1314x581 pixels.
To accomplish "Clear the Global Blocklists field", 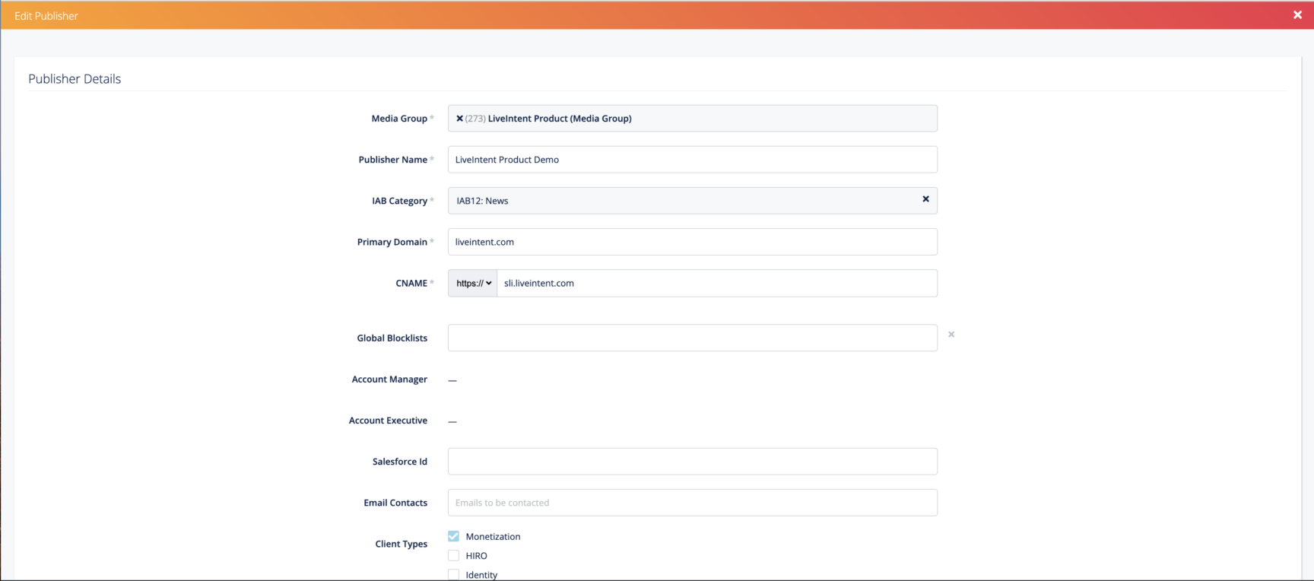I will click(951, 335).
